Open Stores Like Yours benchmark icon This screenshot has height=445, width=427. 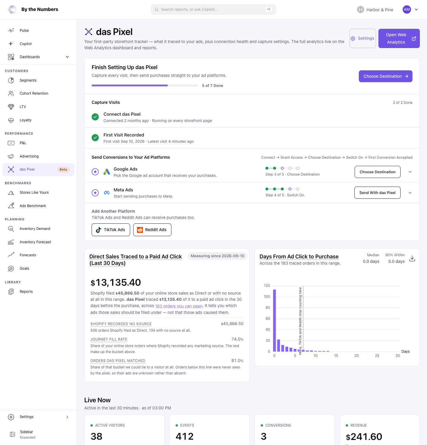coord(11,193)
